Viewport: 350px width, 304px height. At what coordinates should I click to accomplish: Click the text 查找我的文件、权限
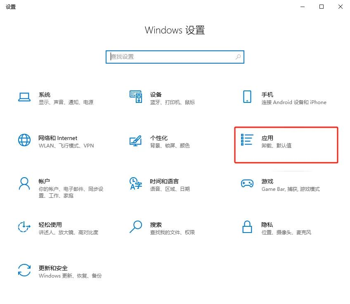[173, 233]
